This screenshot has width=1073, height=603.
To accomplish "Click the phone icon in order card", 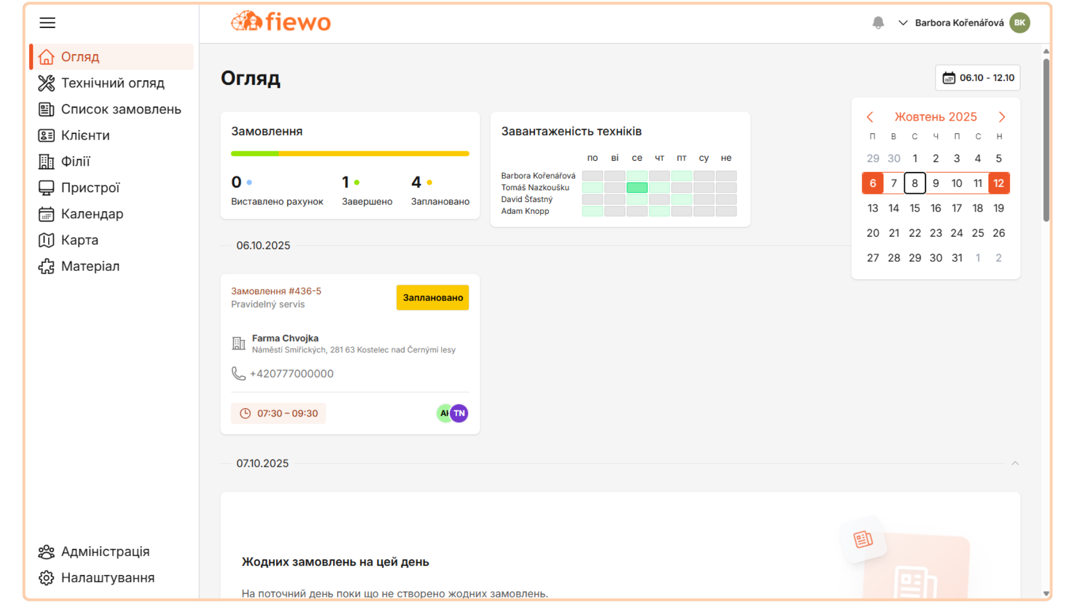I will (x=239, y=374).
